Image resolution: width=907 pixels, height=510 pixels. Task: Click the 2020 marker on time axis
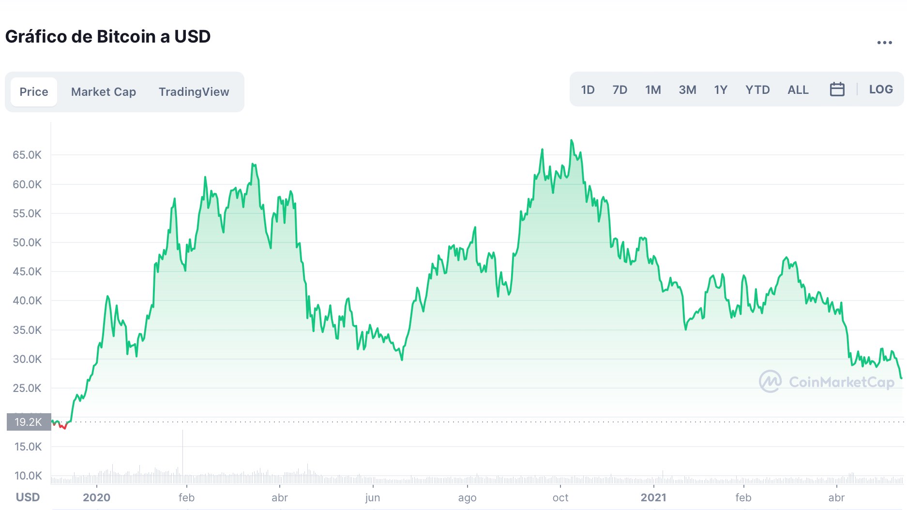[x=96, y=497]
